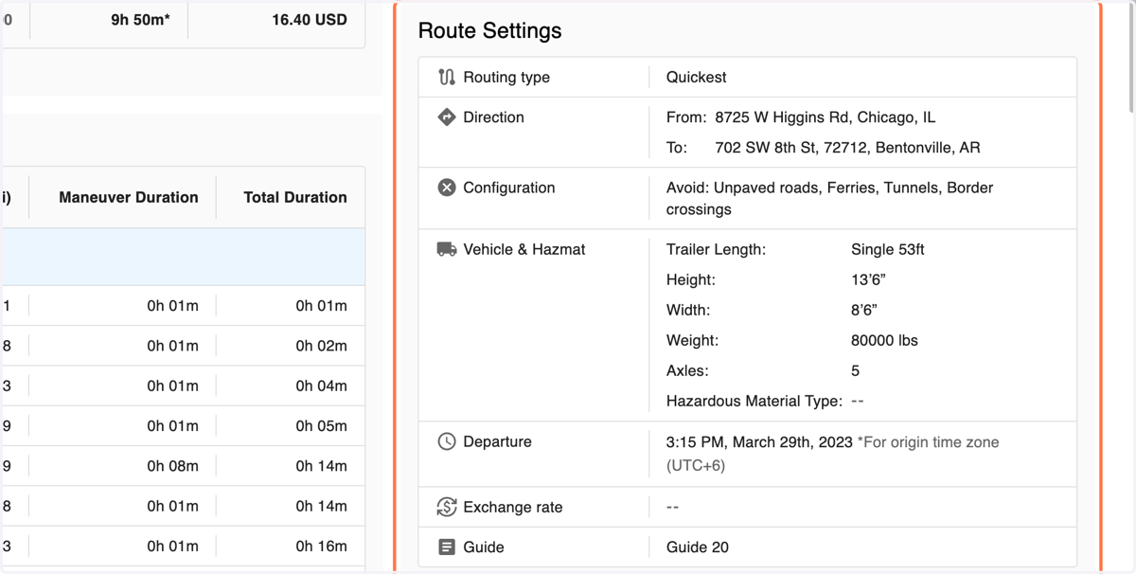Click the Weight value 80000 lbs

click(884, 340)
